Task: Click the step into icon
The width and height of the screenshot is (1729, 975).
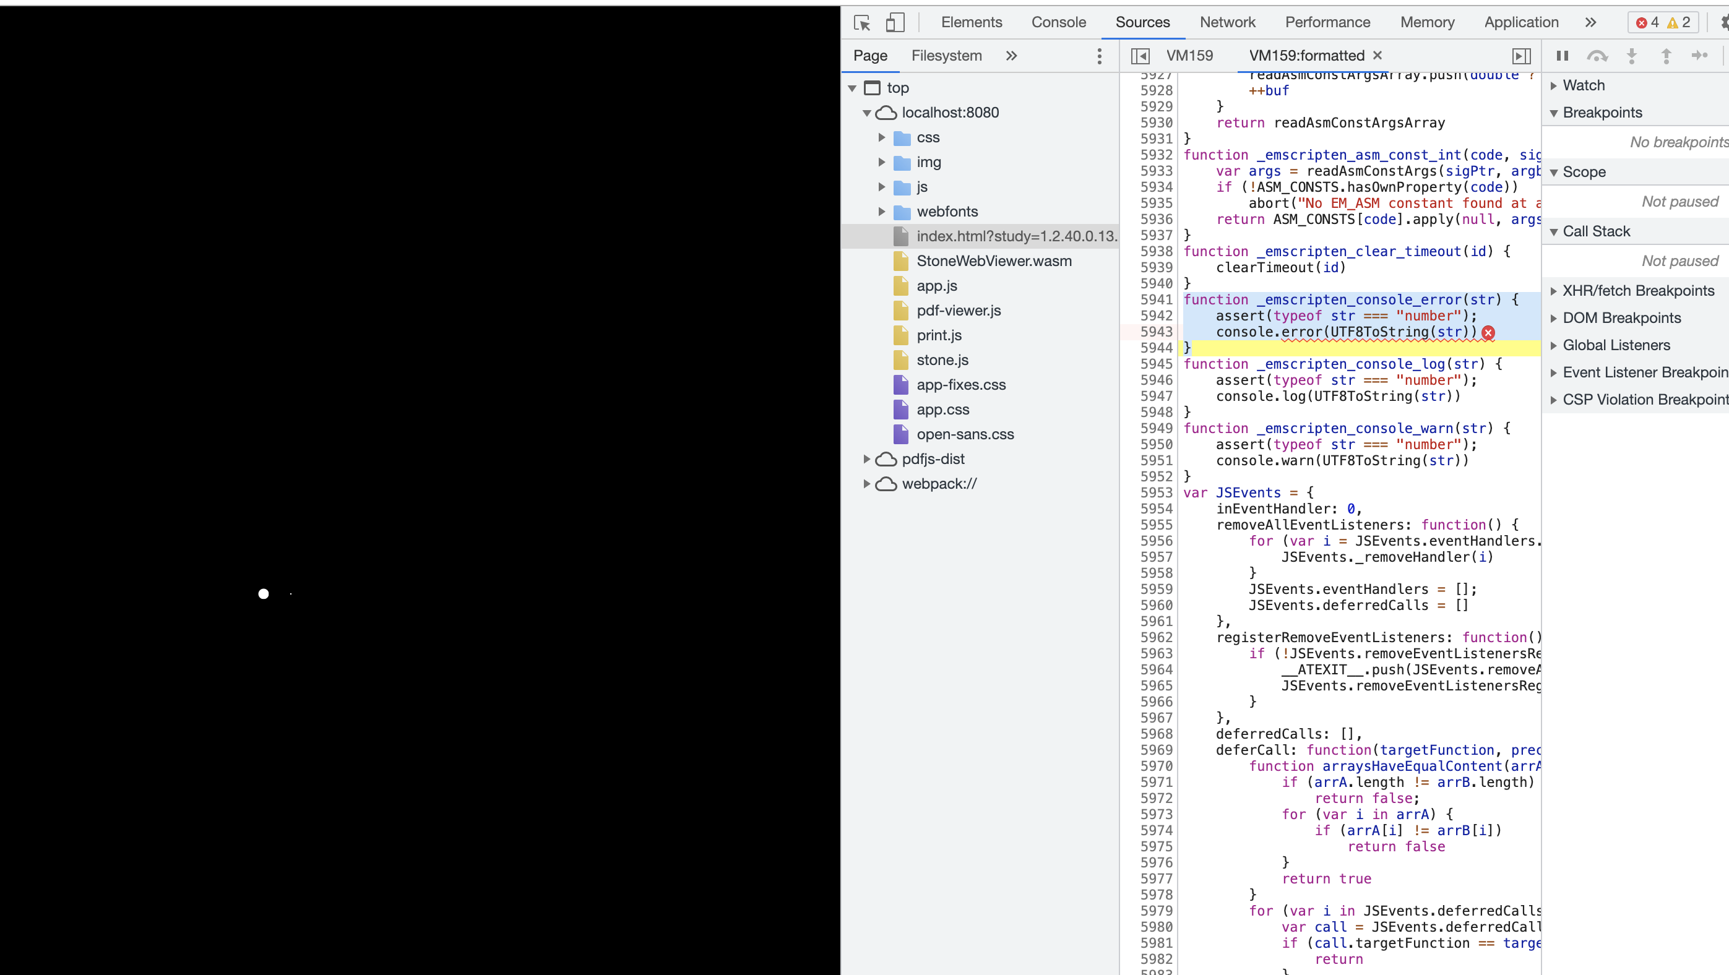Action: tap(1632, 56)
